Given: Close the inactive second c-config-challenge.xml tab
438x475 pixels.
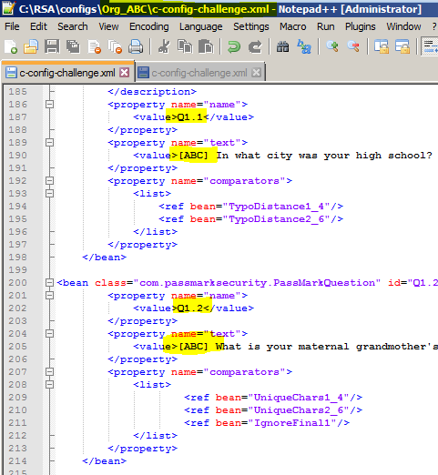Looking at the screenshot, I should pos(257,73).
